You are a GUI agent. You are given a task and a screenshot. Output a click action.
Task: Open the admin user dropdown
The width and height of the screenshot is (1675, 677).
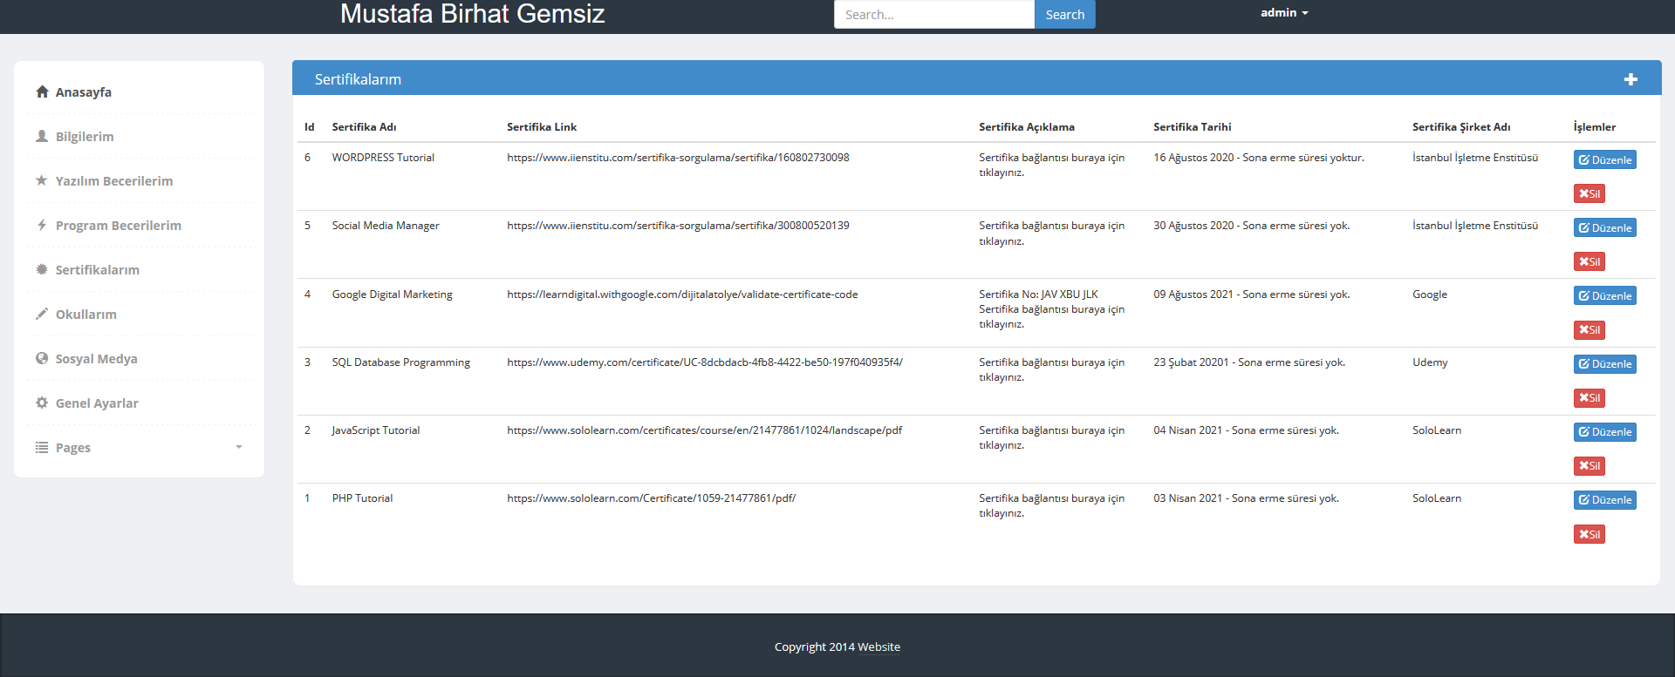pos(1284,13)
